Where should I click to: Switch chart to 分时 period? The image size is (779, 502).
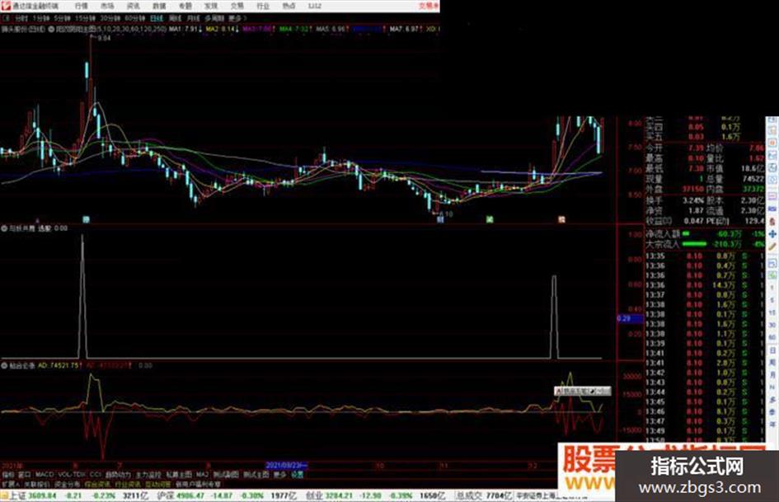point(21,18)
